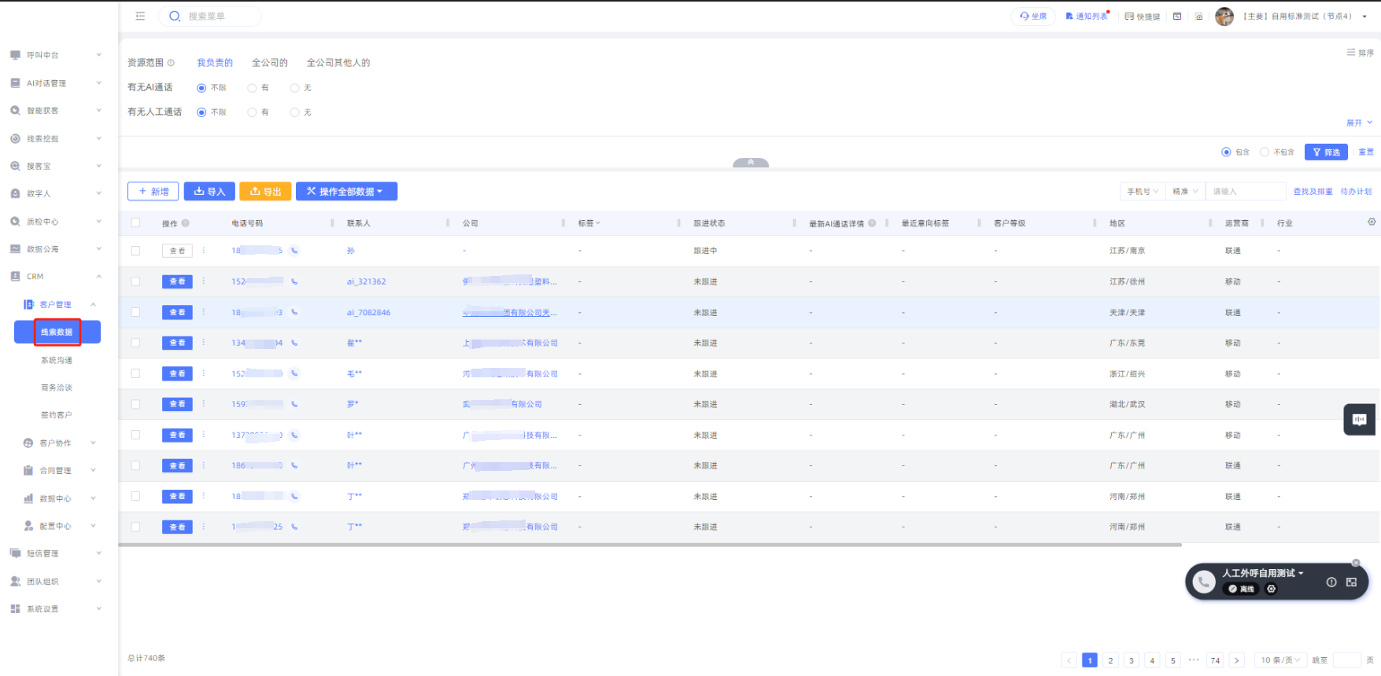This screenshot has height=676, width=1381.
Task: Click the phone dial icon in first row
Action: coord(294,251)
